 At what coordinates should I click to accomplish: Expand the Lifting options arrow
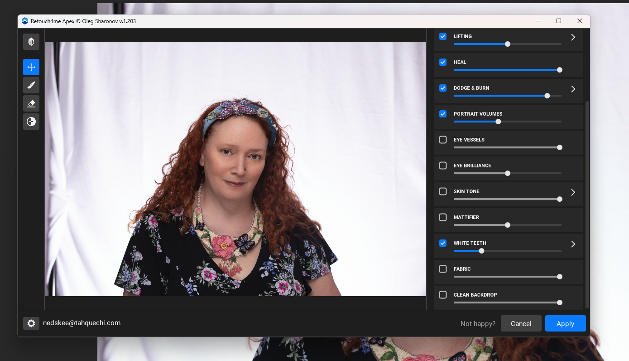tap(573, 37)
